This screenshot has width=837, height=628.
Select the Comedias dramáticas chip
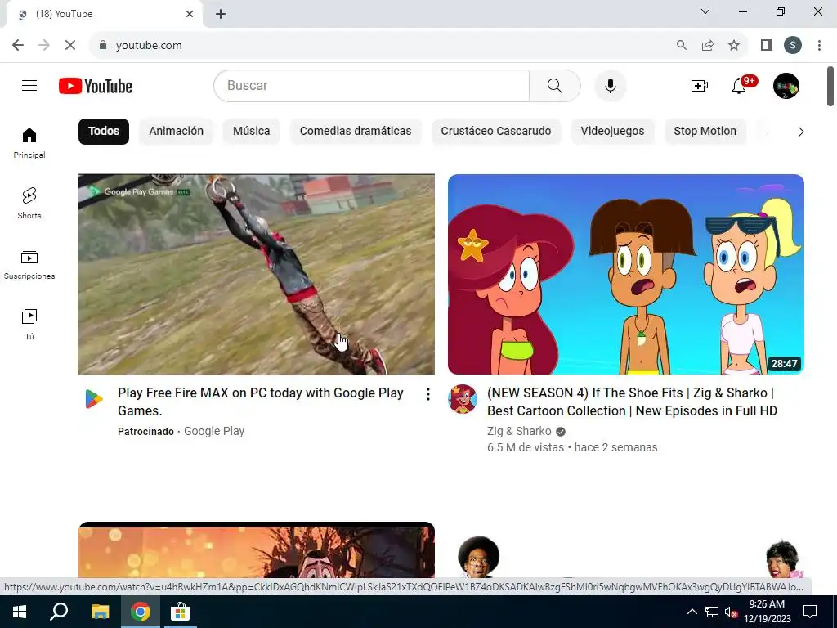tap(356, 132)
